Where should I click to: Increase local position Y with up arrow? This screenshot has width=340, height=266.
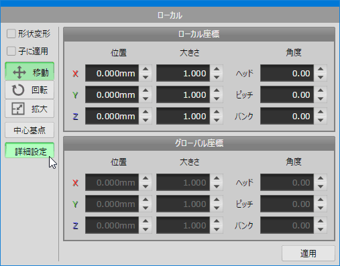click(146, 90)
